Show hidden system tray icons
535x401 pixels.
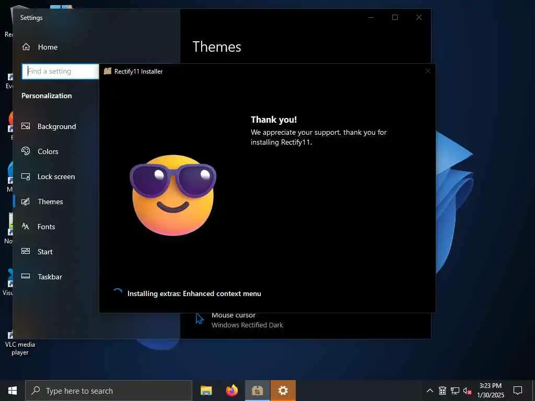(430, 391)
